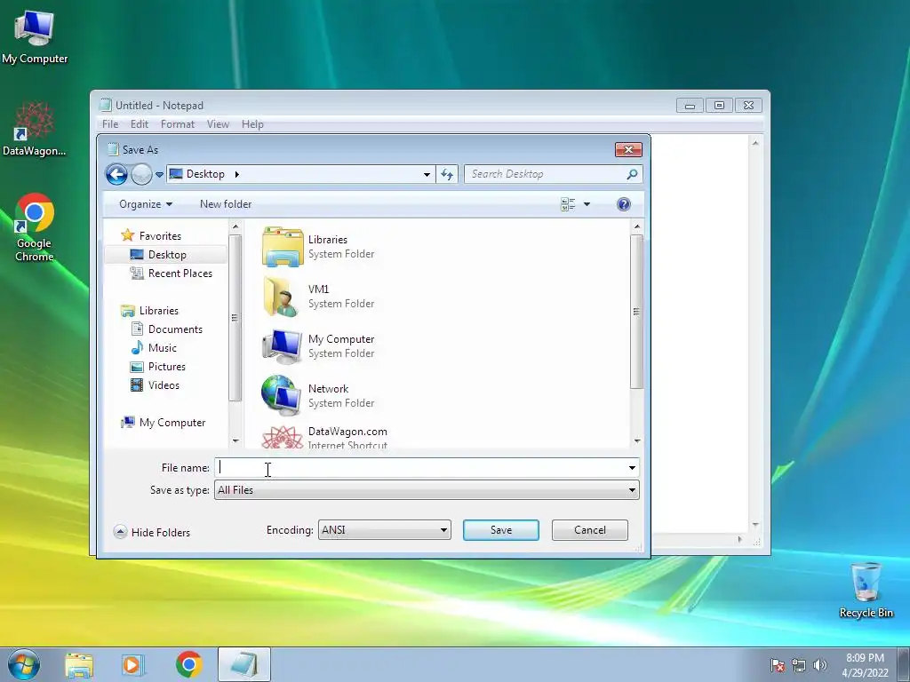Select Favorites in navigation pane
Viewport: 910px width, 682px height.
[160, 236]
